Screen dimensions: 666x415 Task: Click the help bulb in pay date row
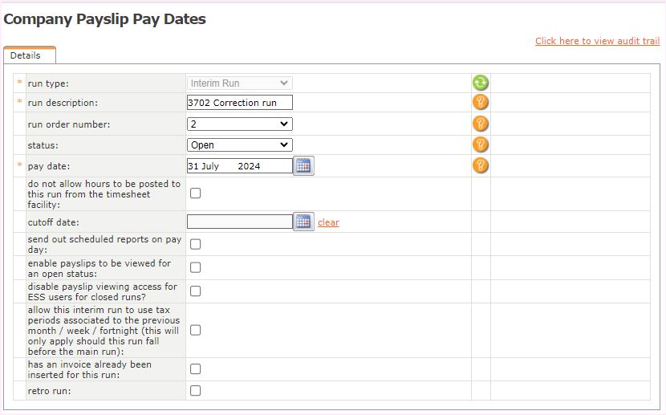(x=480, y=165)
